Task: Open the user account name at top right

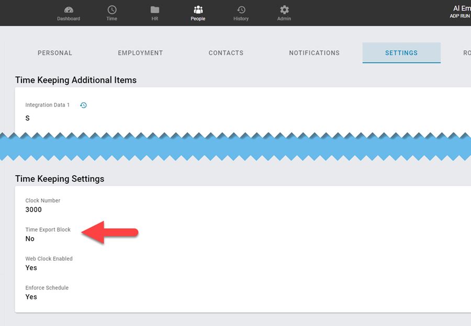Action: pos(462,8)
